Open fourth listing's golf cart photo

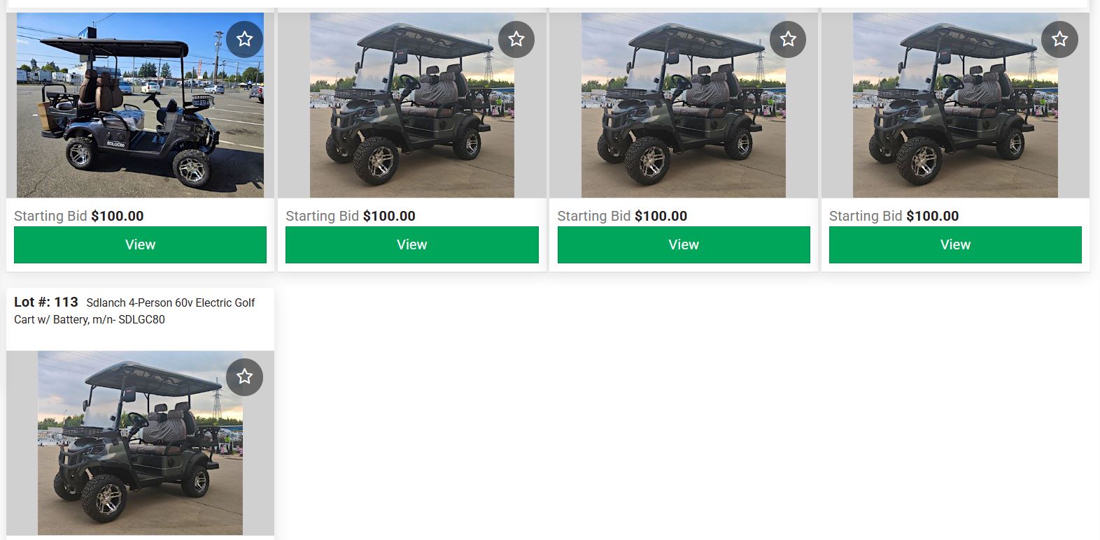(955, 105)
